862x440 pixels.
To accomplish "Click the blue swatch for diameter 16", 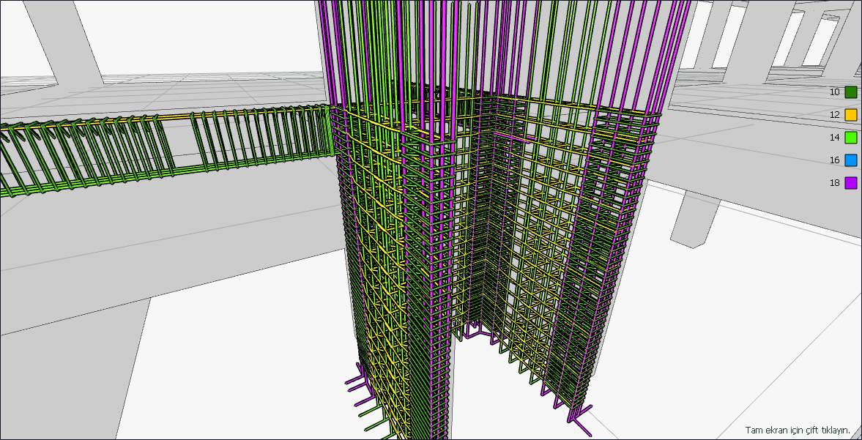I will click(x=851, y=160).
